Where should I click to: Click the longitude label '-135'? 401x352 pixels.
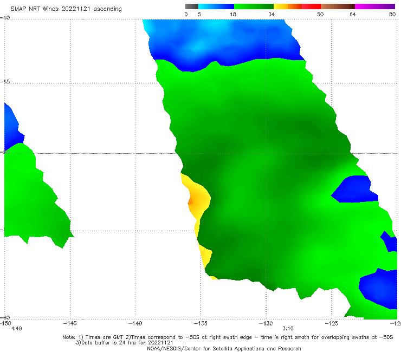click(x=200, y=323)
